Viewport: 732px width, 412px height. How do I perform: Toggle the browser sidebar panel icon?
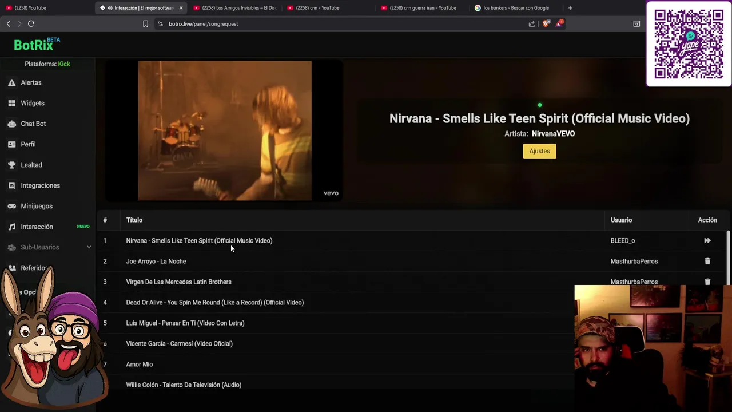[x=636, y=24]
